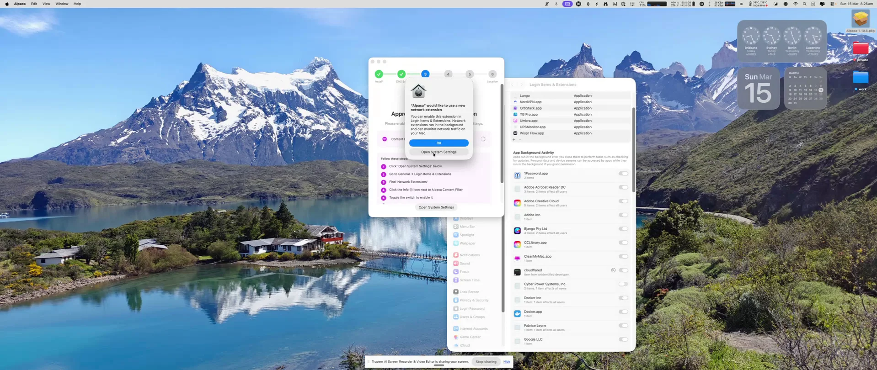
Task: Toggle Cyber Power Systems background activity switch
Action: [x=623, y=284]
